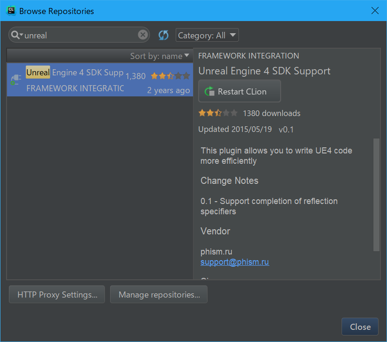Click the refresh plugin list icon
The image size is (387, 342).
pyautogui.click(x=164, y=35)
